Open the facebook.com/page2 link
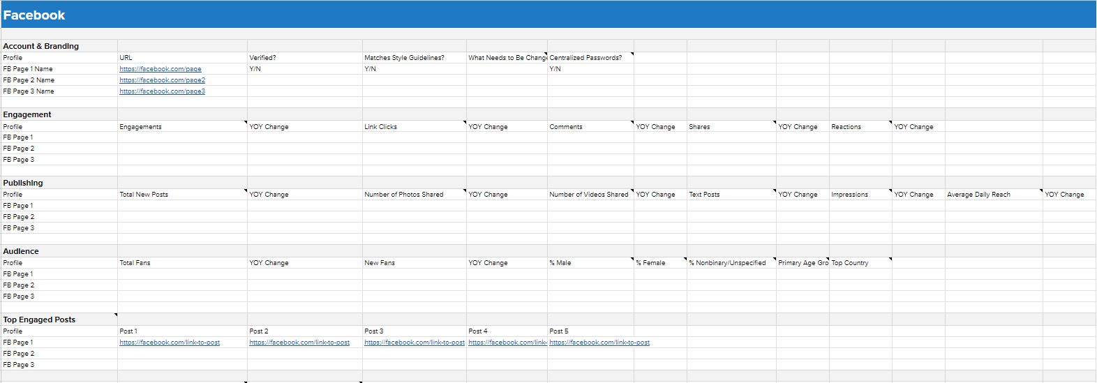The width and height of the screenshot is (1097, 383). 162,80
